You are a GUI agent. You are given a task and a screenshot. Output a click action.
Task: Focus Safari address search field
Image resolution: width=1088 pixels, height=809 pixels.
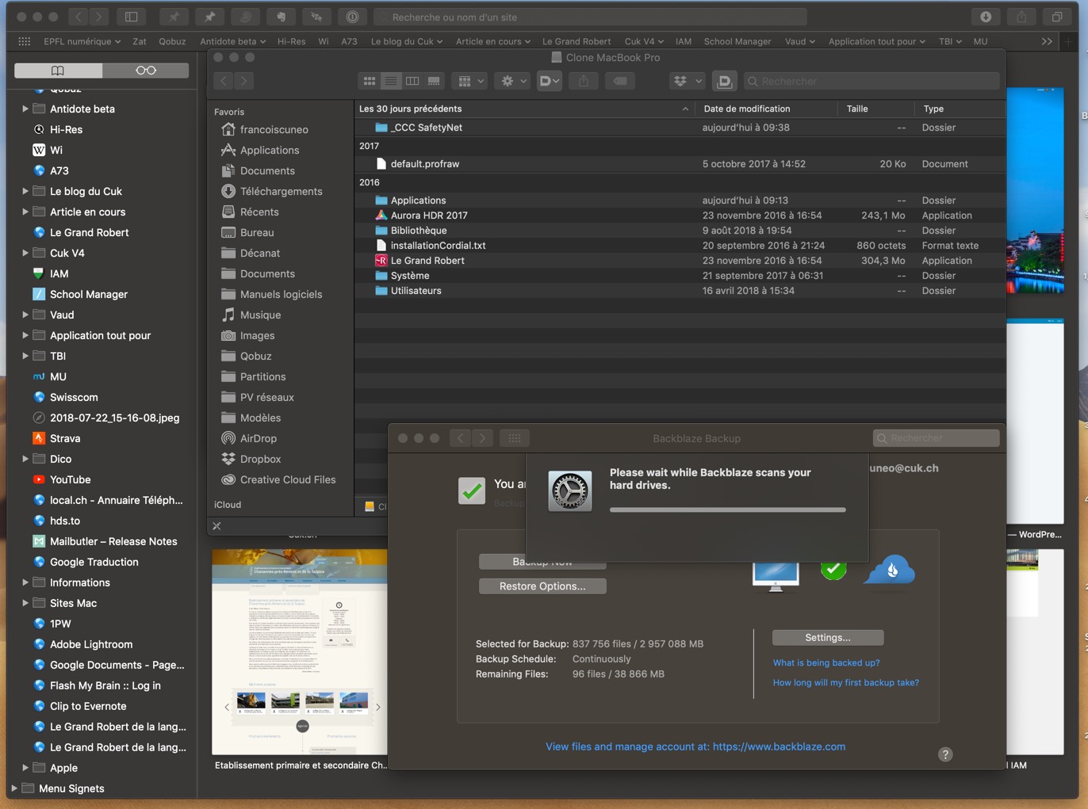[x=590, y=17]
